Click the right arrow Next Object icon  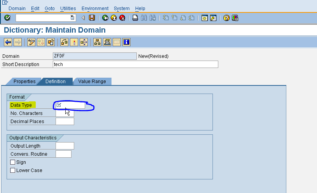point(18,42)
